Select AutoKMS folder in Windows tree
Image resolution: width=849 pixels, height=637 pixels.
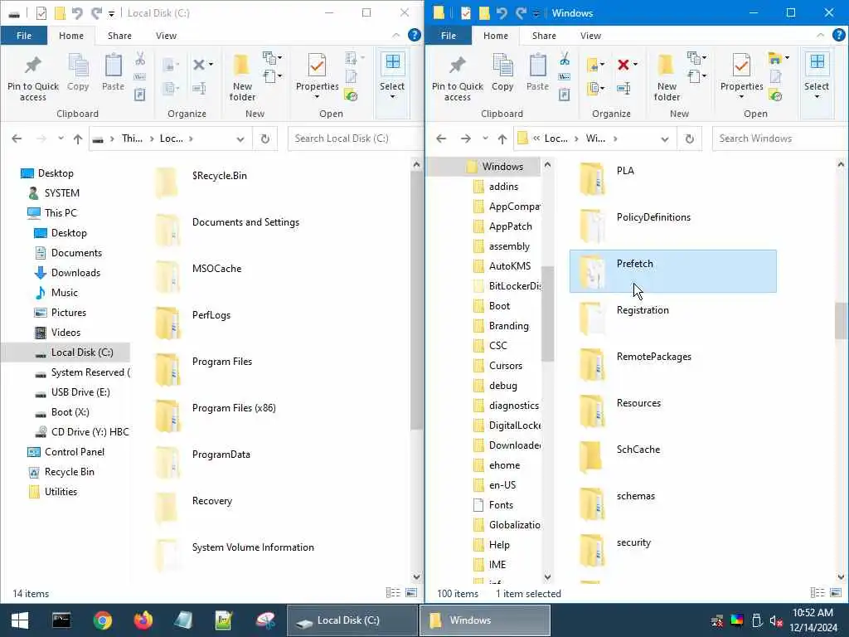[x=510, y=266]
